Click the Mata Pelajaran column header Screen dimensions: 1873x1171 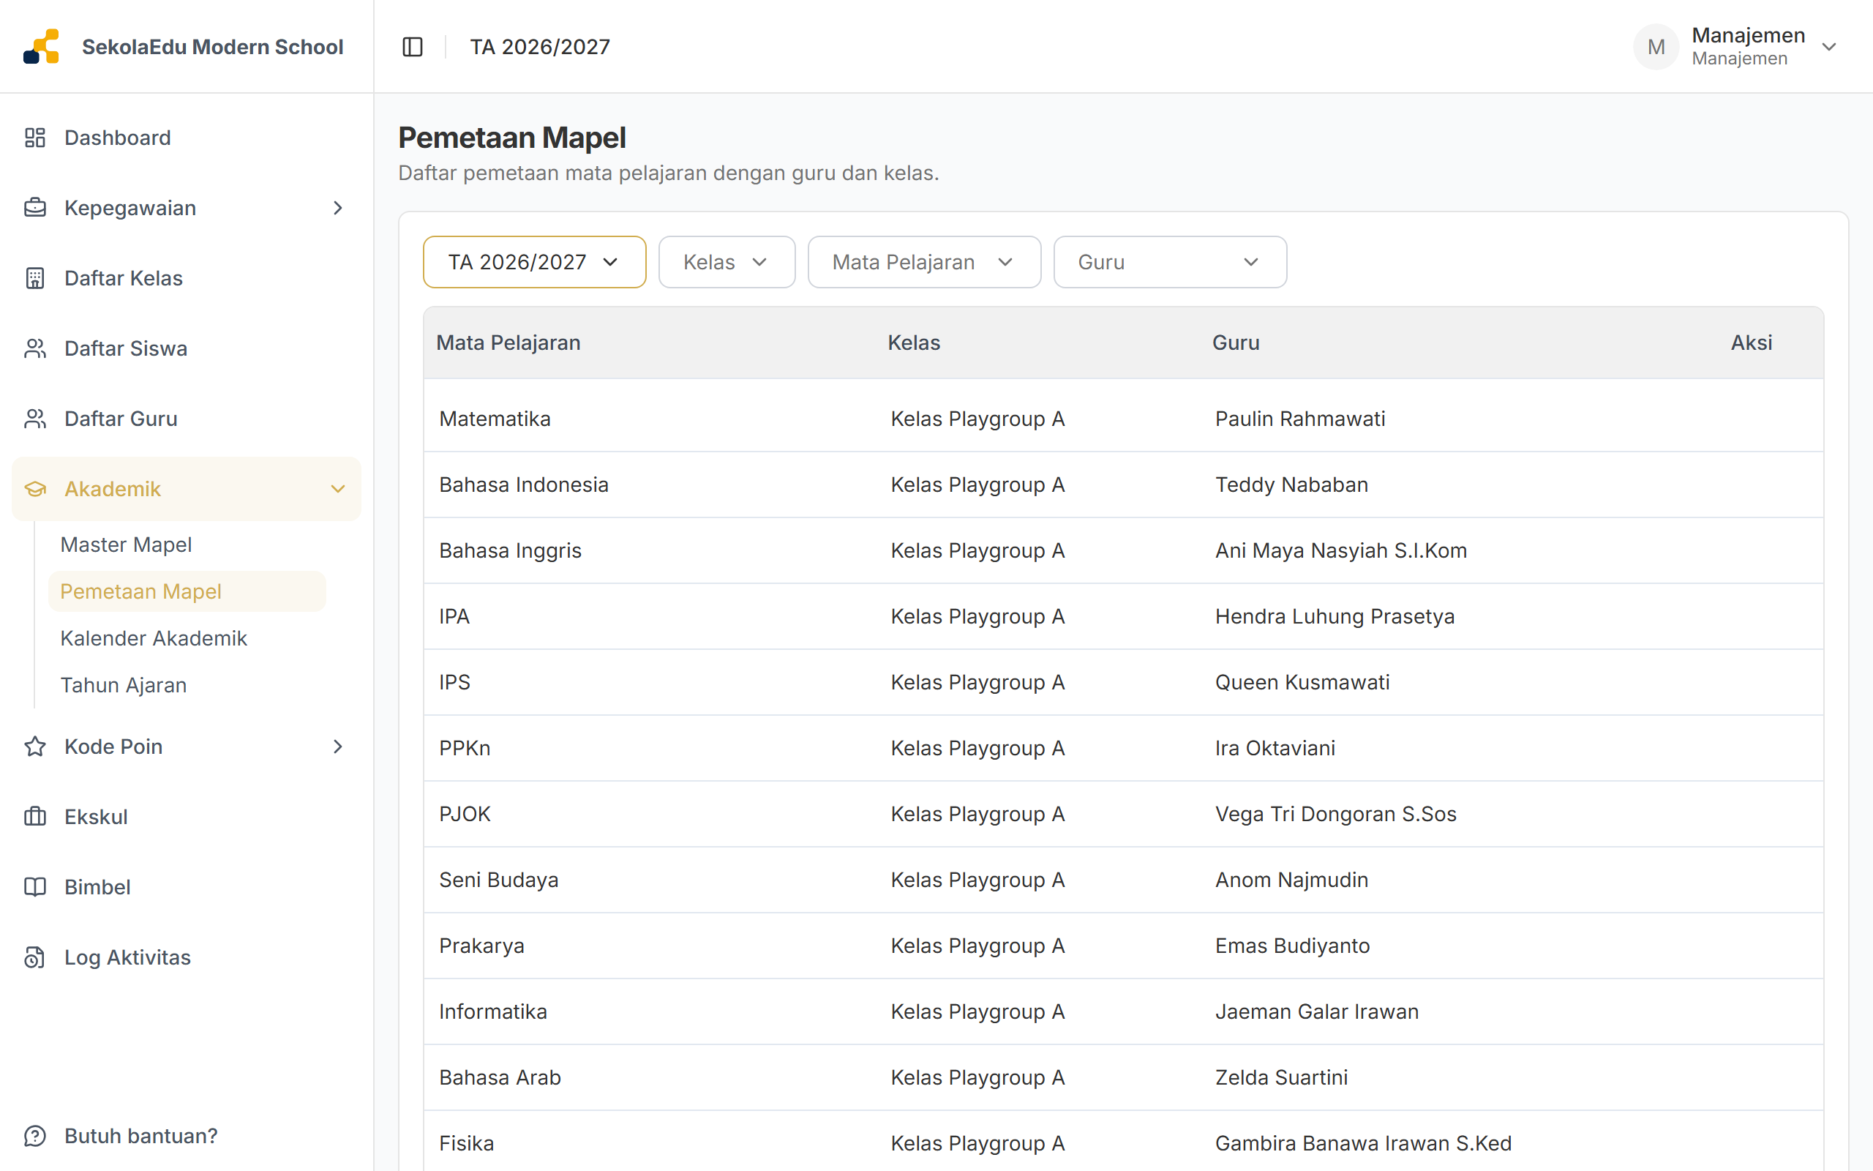click(x=508, y=343)
